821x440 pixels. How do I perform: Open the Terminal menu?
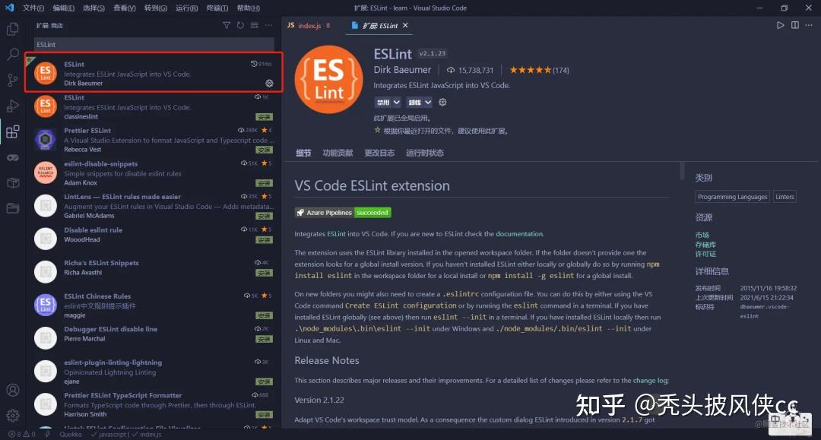pyautogui.click(x=217, y=8)
